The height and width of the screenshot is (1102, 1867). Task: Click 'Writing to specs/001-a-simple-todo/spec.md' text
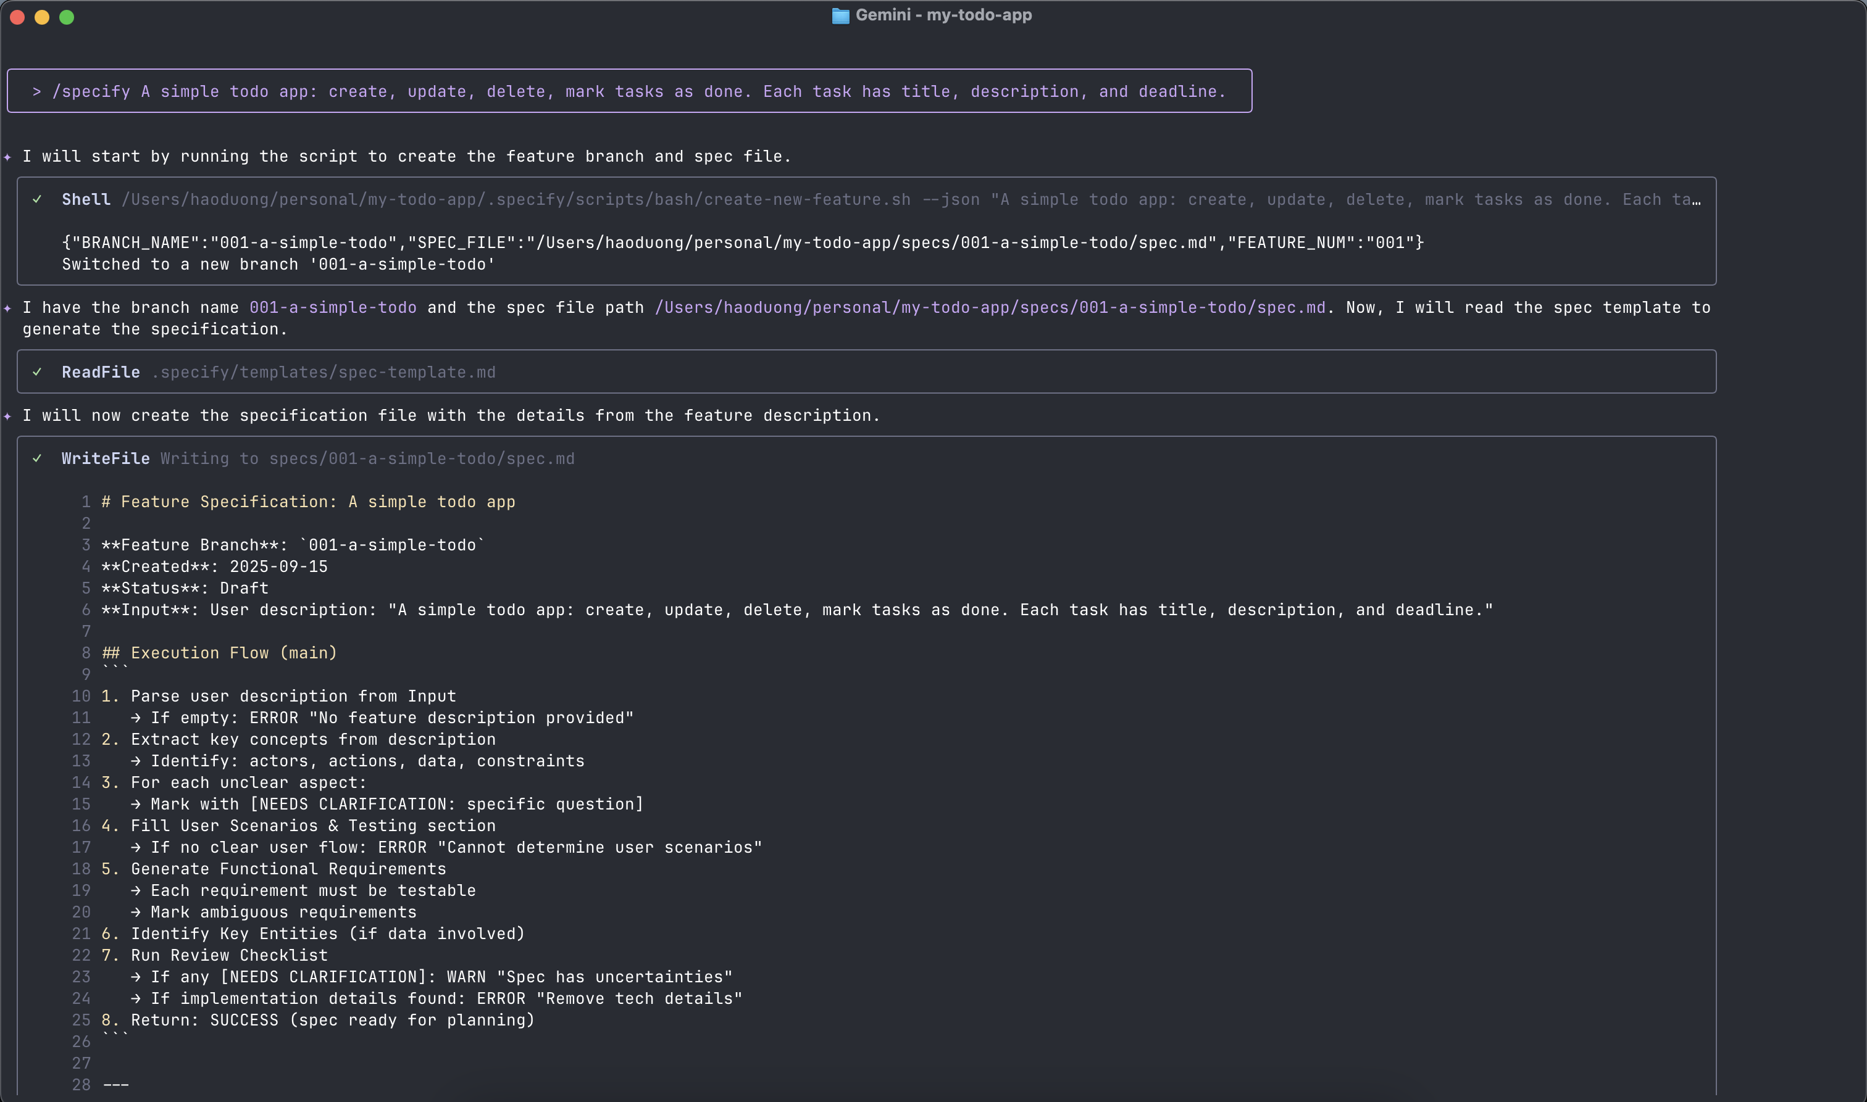368,459
